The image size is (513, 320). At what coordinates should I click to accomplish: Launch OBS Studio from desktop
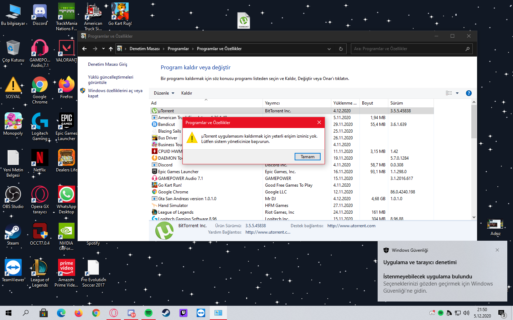coord(13,198)
